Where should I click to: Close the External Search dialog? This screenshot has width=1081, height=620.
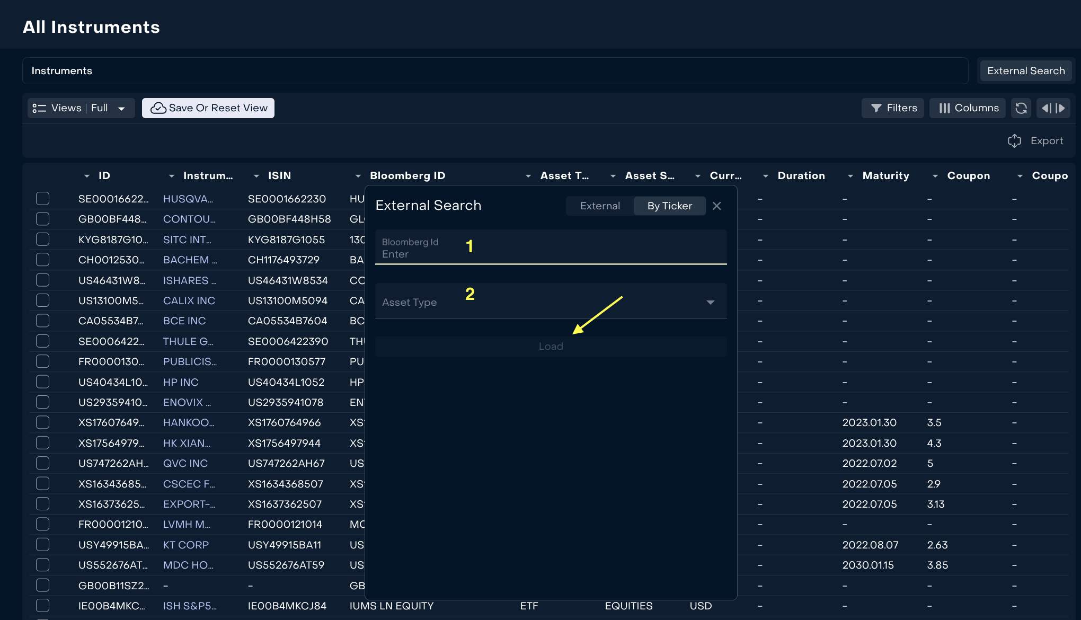[716, 206]
